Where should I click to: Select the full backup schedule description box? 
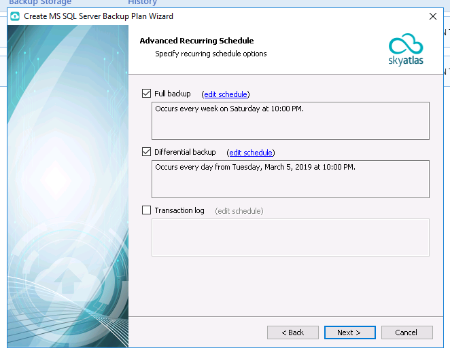[290, 121]
